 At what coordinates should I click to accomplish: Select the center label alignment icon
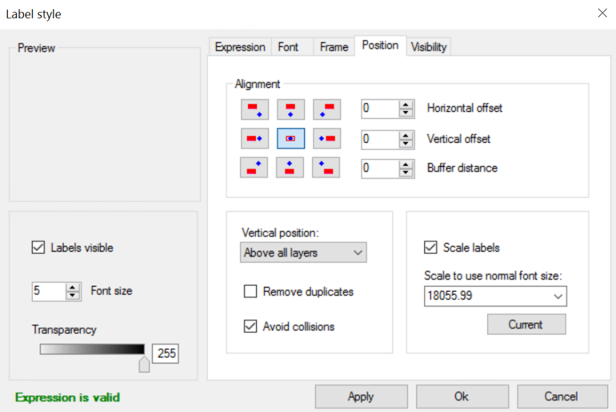click(290, 138)
